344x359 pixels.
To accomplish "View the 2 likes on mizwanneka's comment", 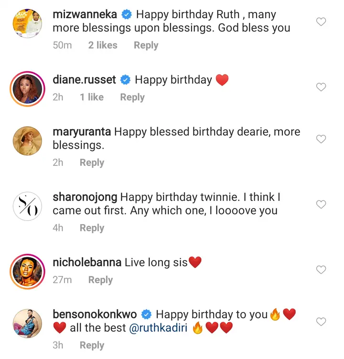I will coord(102,45).
